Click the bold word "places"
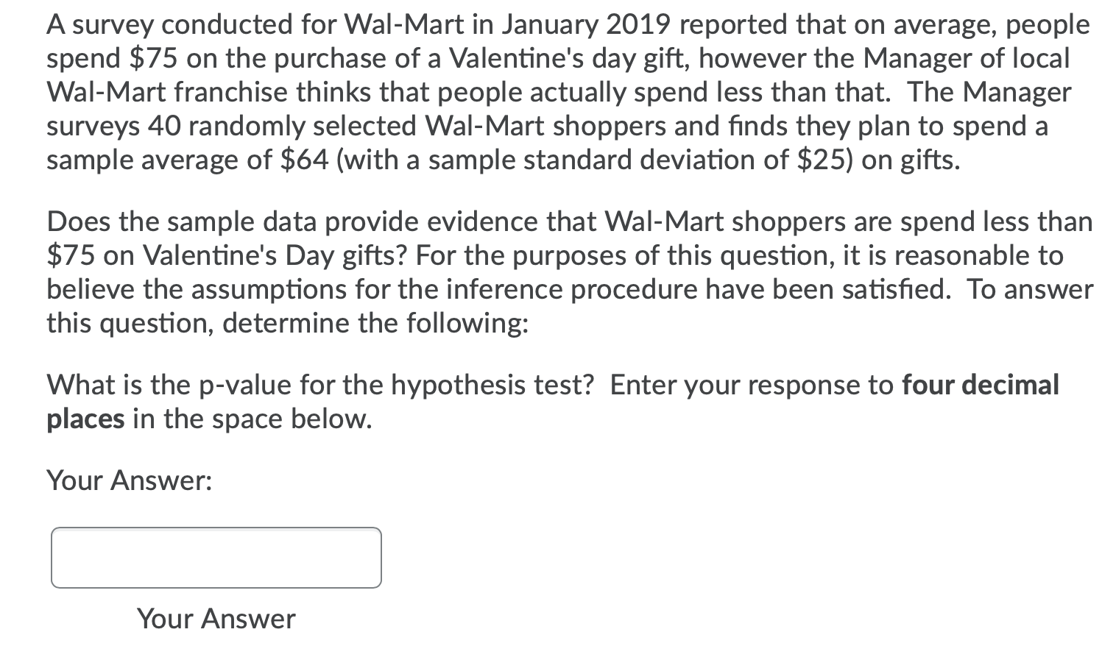1116x646 pixels. [85, 419]
